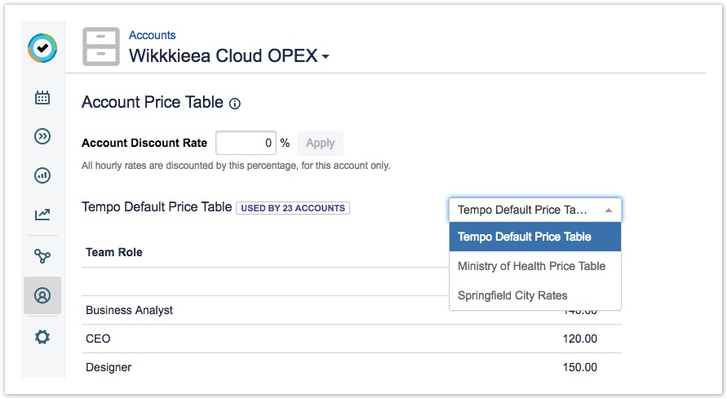This screenshot has width=727, height=399.
Task: Click the Tempo logo icon in sidebar
Action: coord(42,49)
